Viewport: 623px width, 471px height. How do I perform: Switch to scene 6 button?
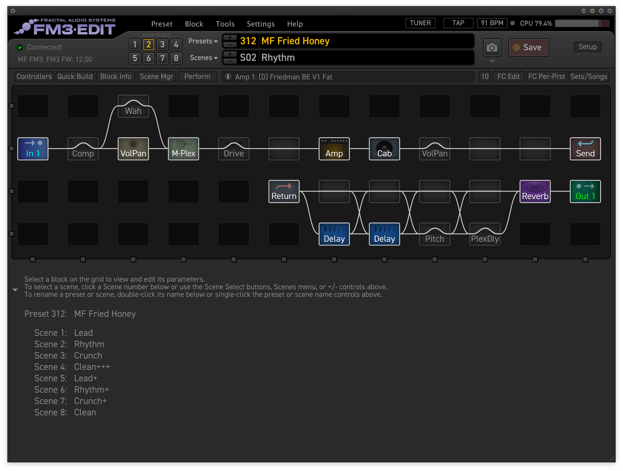[149, 58]
